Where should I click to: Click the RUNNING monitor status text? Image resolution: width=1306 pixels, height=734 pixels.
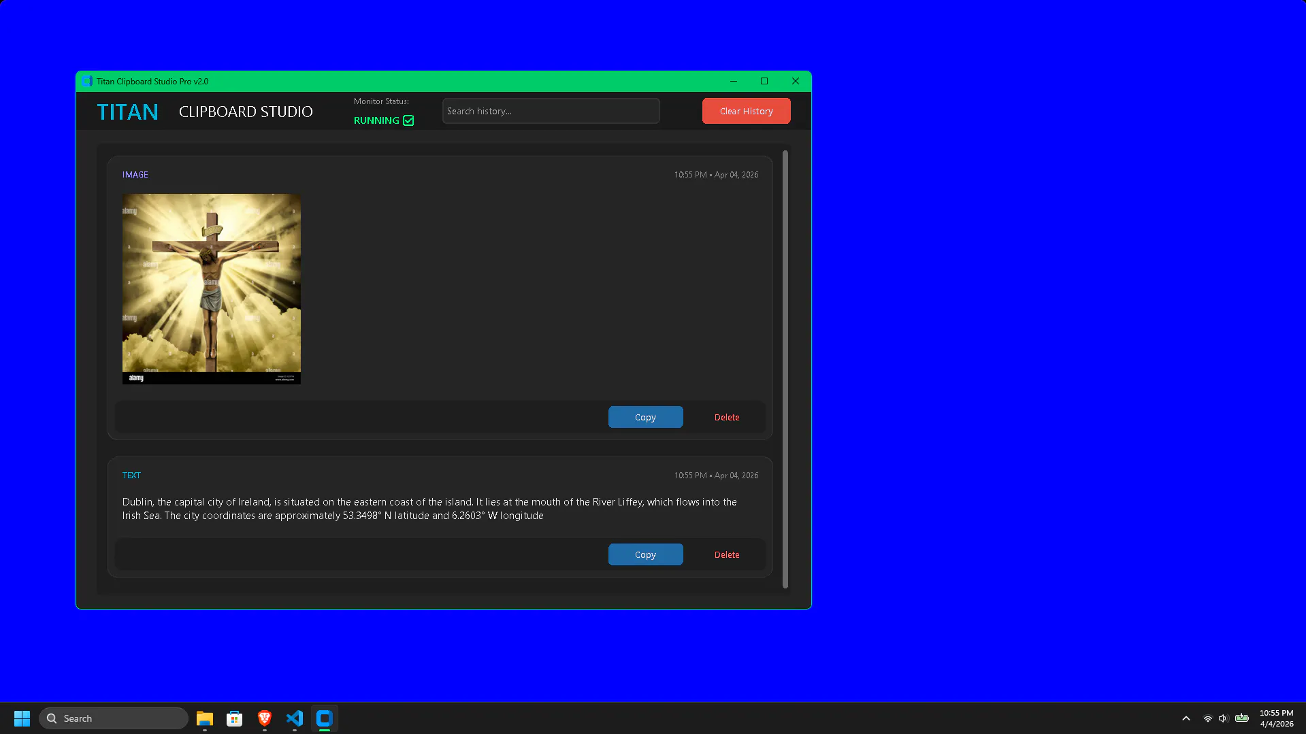tap(376, 120)
